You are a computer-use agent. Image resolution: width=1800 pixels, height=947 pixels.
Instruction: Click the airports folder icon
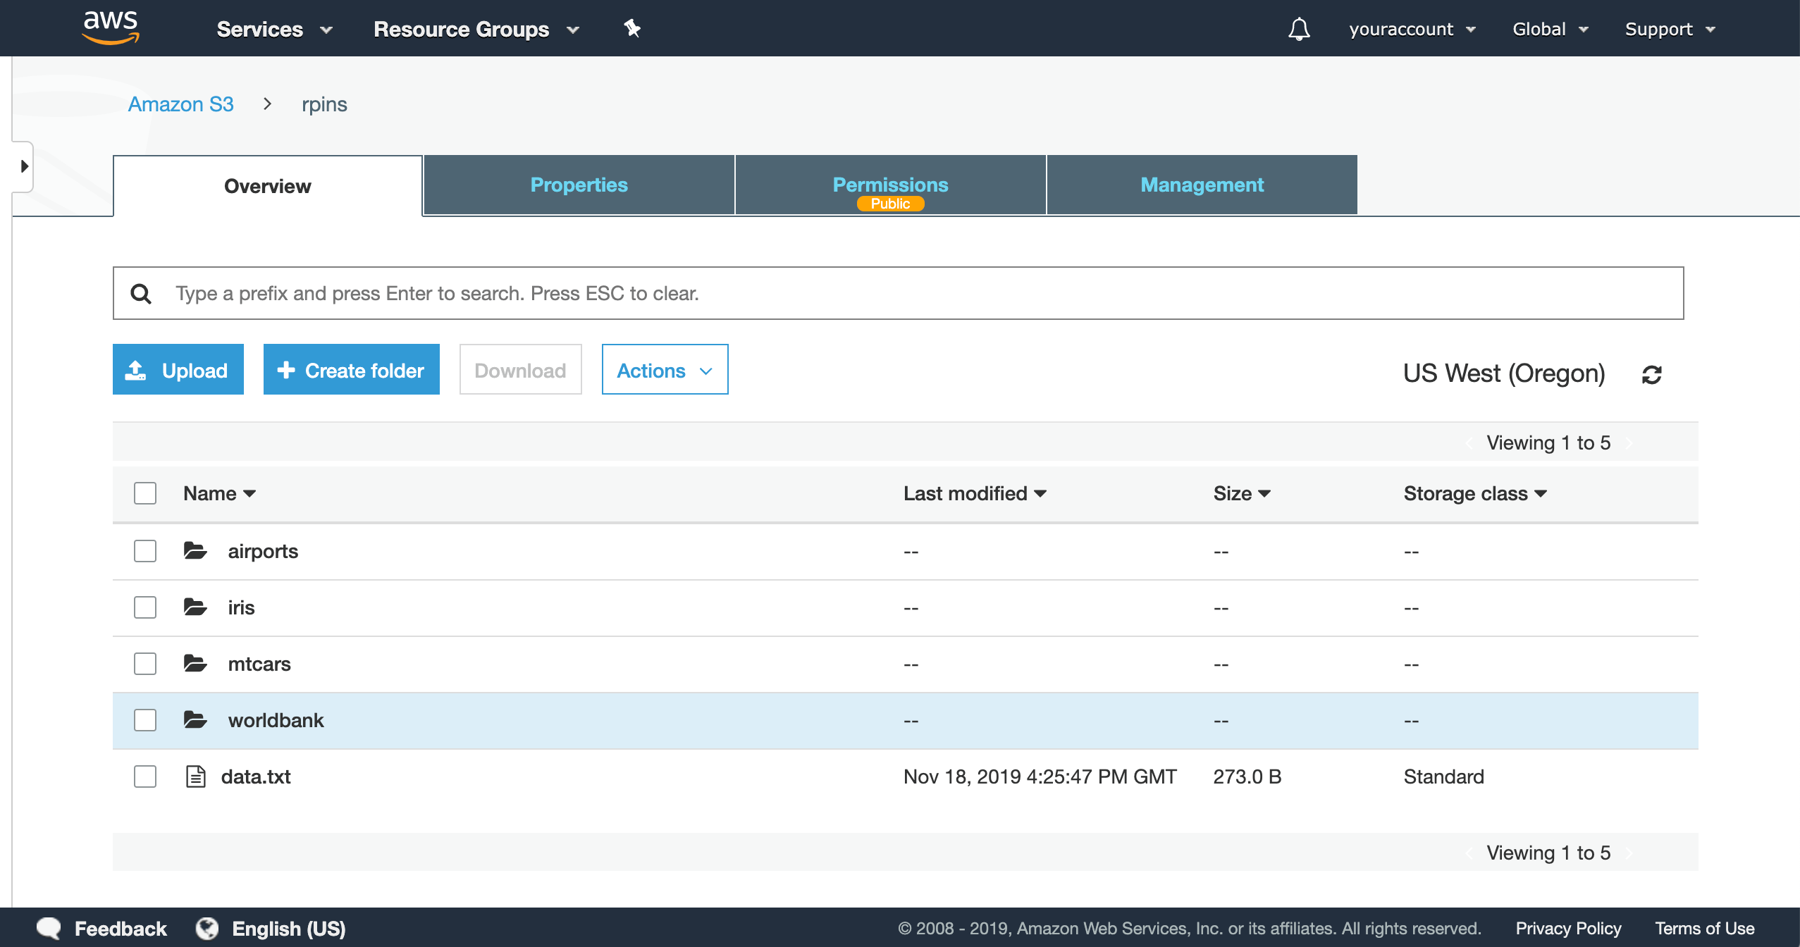tap(195, 550)
